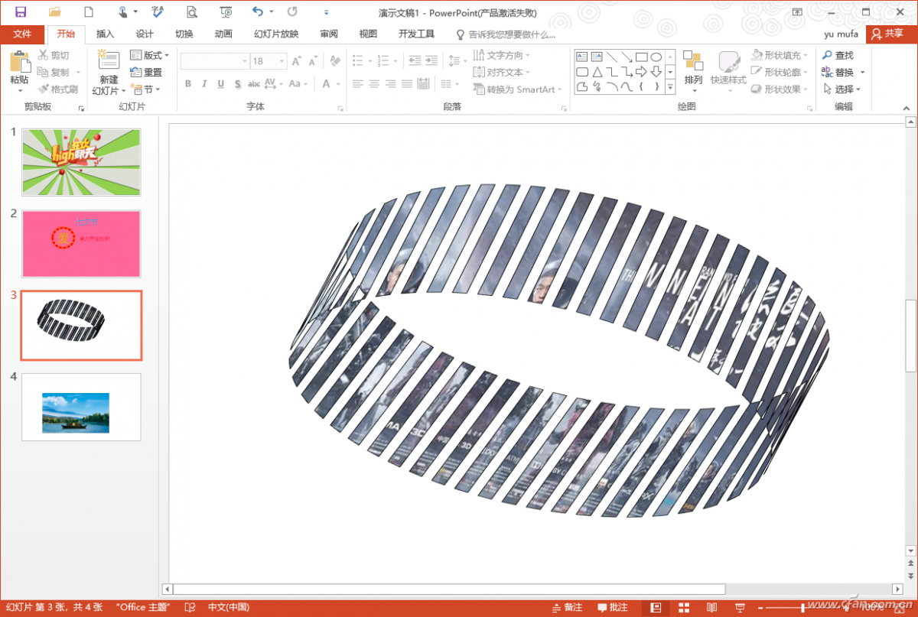Toggle the Comments (批注) pane

point(613,608)
